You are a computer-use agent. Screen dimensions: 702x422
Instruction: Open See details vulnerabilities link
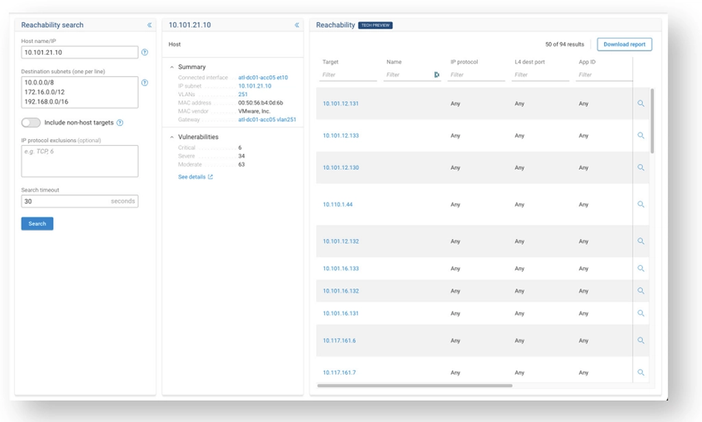coord(195,177)
